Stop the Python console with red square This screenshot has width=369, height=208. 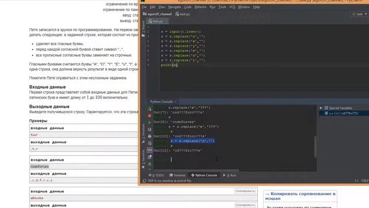[x=149, y=116]
